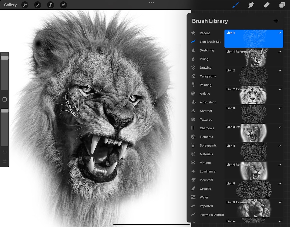Select the Paint brush tool
Screen dimensions: 290x227
(x=235, y=5)
